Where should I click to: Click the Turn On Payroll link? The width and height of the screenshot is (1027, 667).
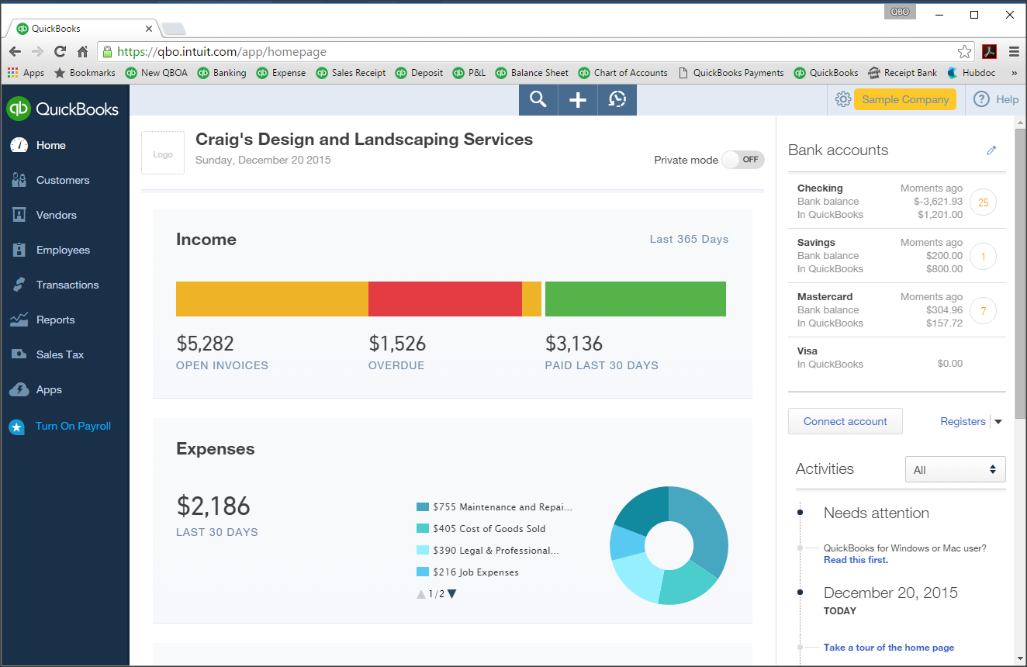(74, 426)
